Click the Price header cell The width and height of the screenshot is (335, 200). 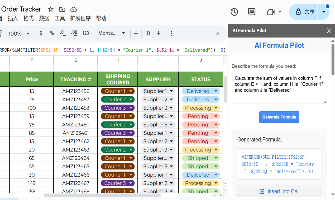(32, 79)
